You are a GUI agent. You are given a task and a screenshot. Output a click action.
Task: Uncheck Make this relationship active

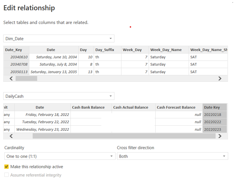point(6,167)
